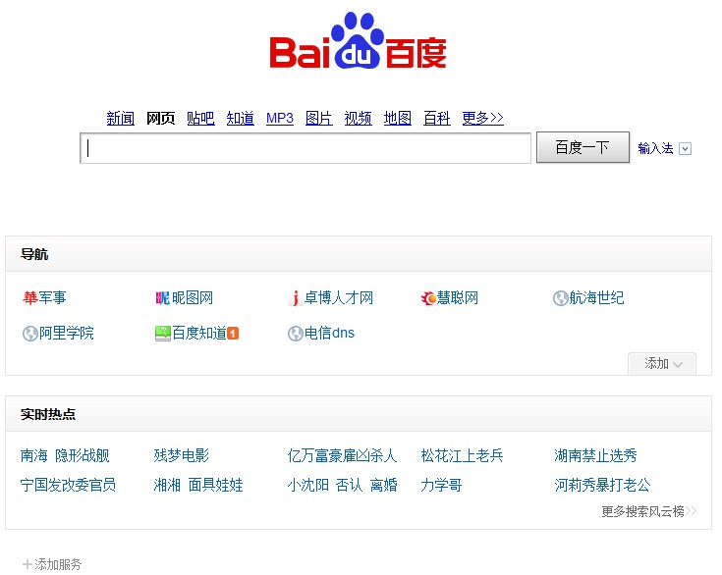Open the 地图 tab
The width and height of the screenshot is (722, 575).
(398, 118)
